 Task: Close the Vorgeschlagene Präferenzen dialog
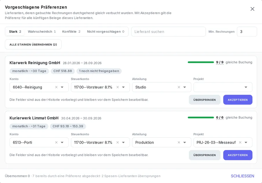(x=252, y=9)
